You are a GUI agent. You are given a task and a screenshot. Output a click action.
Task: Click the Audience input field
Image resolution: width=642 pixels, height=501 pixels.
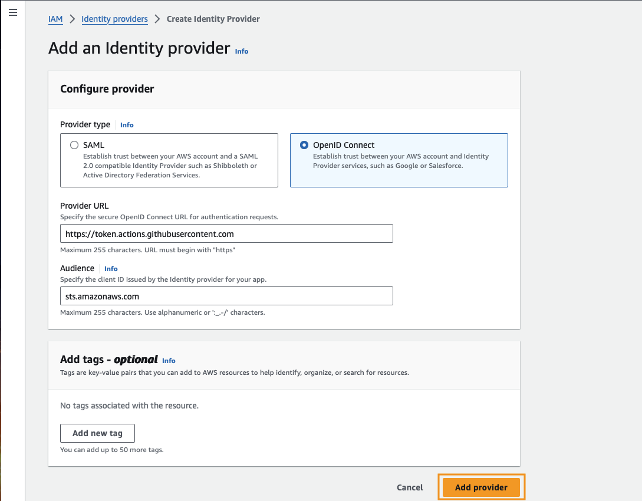(226, 296)
